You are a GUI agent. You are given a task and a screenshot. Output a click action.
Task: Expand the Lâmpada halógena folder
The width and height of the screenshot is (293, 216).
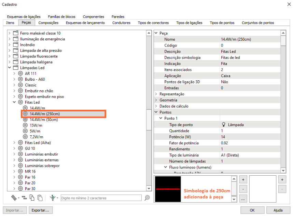coord(10,62)
